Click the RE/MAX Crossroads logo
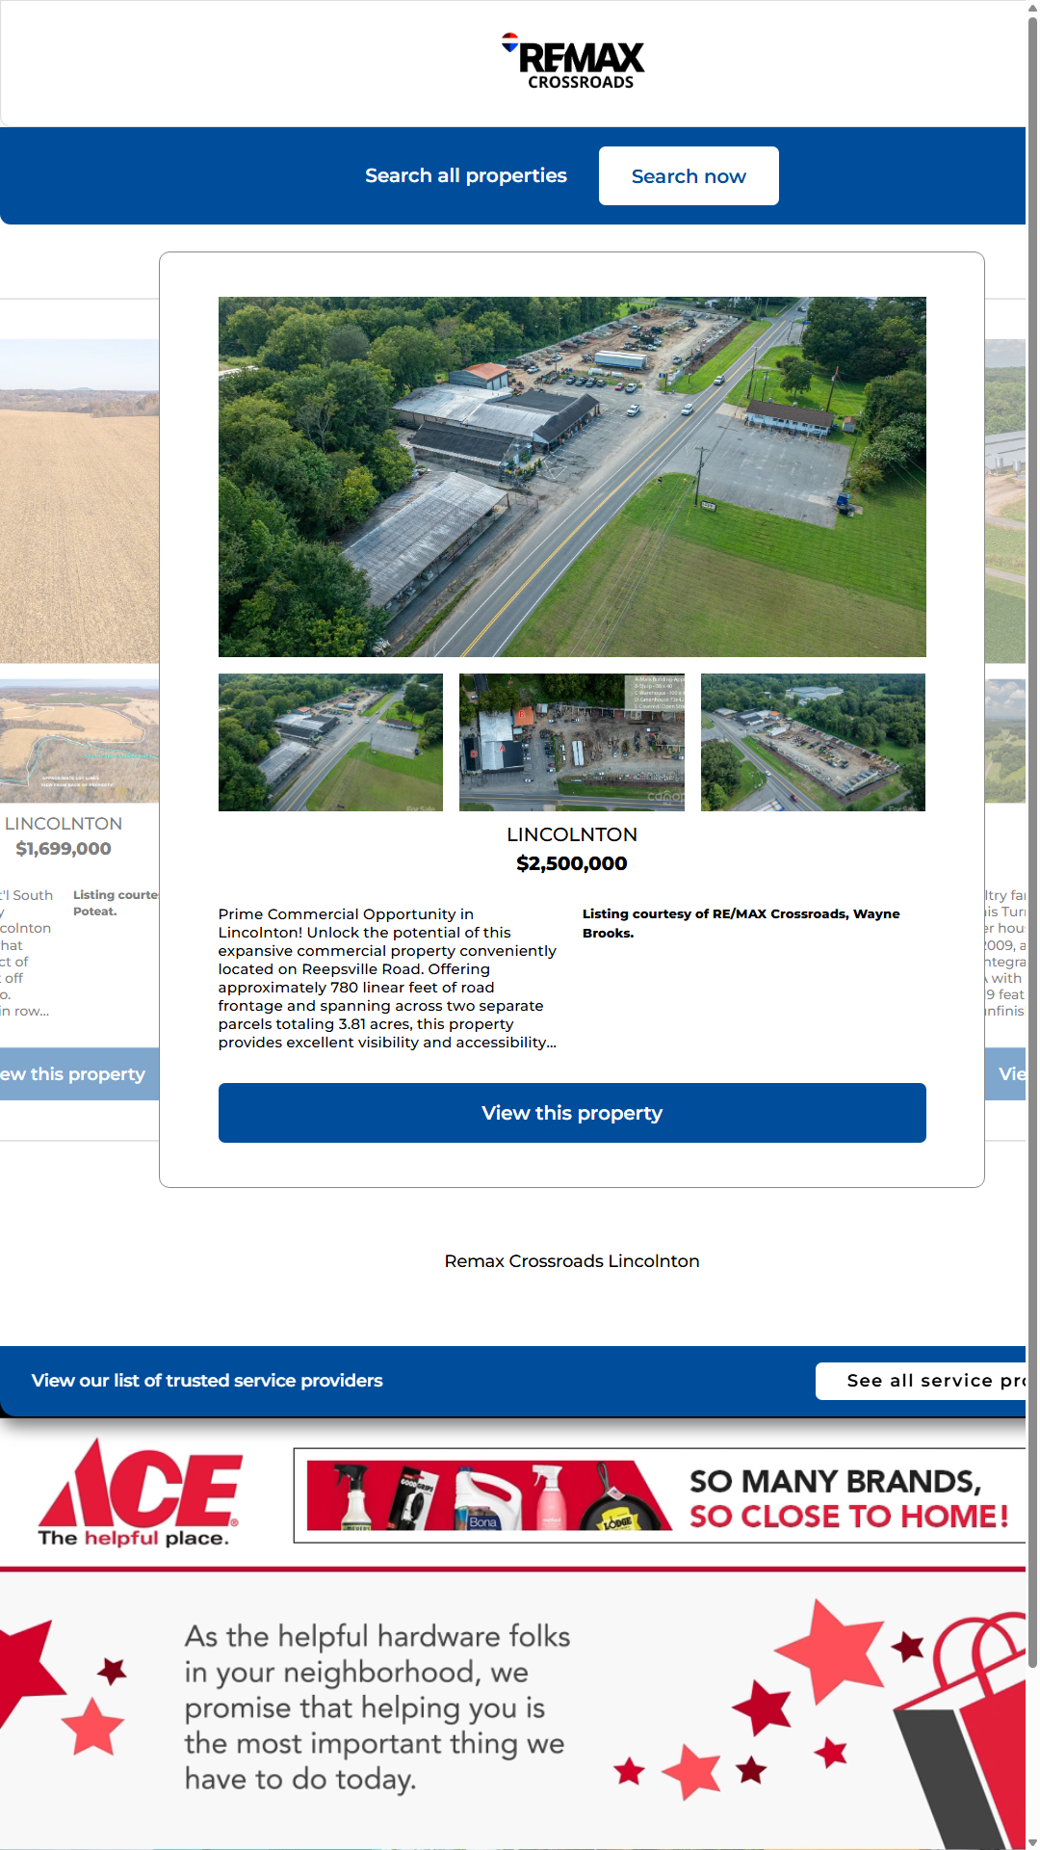Viewport: 1040px width, 1850px height. click(573, 62)
